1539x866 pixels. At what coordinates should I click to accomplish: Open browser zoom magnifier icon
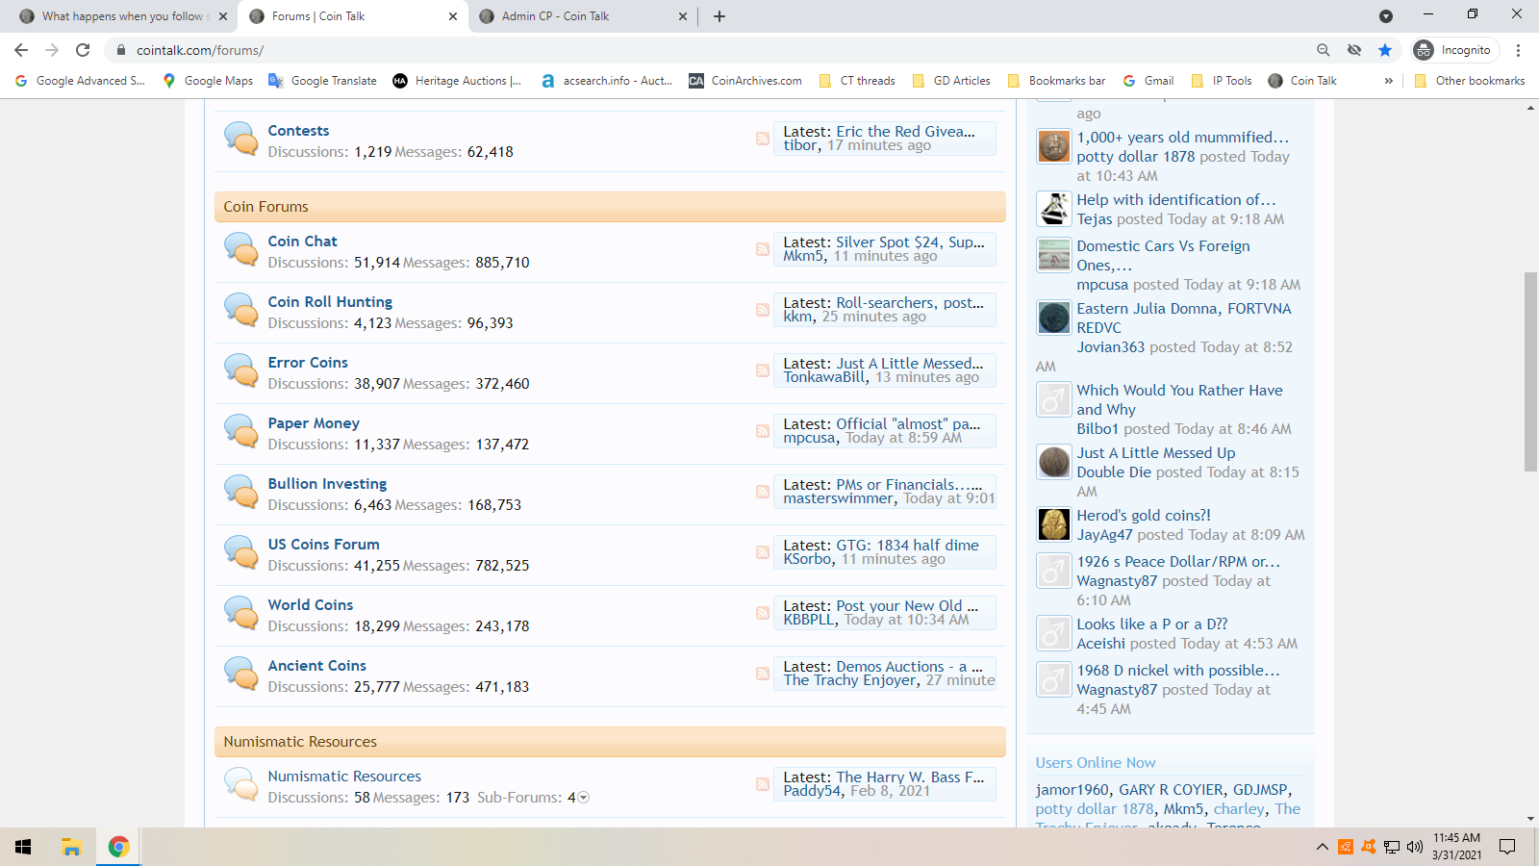tap(1323, 50)
